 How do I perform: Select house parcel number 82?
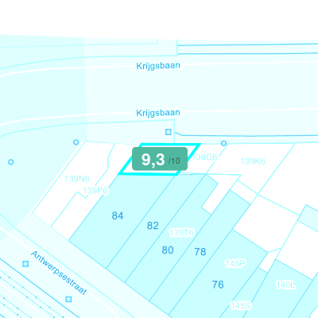pos(153,226)
